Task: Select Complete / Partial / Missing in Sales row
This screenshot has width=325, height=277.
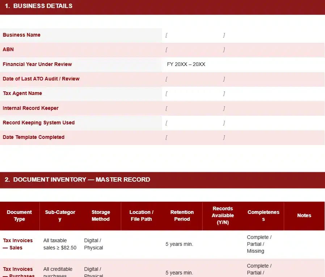Action: [259, 244]
